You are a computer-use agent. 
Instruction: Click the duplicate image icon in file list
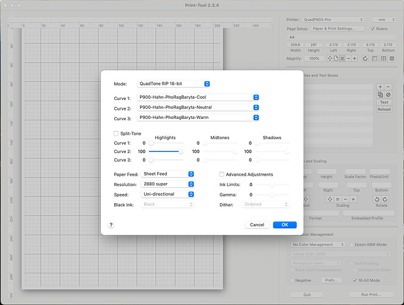pos(380,95)
